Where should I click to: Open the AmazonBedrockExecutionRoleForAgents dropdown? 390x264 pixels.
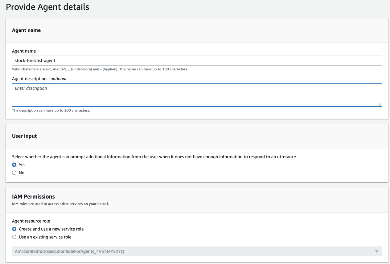tap(197, 251)
